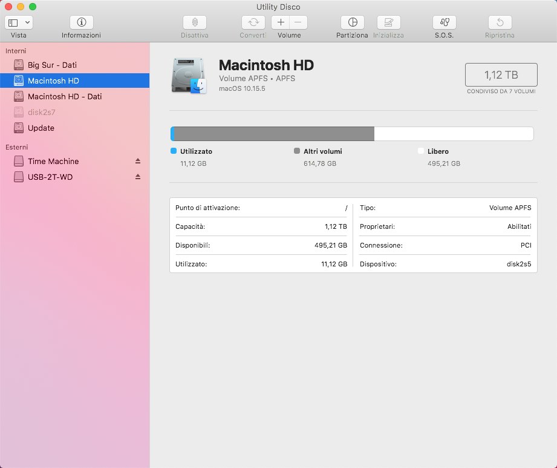
Task: Click the Utility Disco window title
Action: click(278, 7)
